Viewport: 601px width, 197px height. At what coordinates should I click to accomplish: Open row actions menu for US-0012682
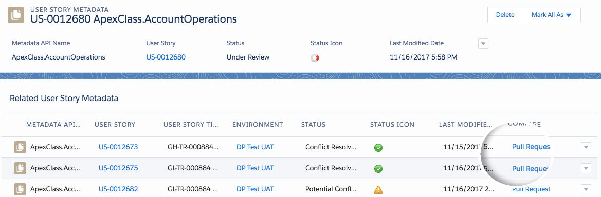coord(586,189)
